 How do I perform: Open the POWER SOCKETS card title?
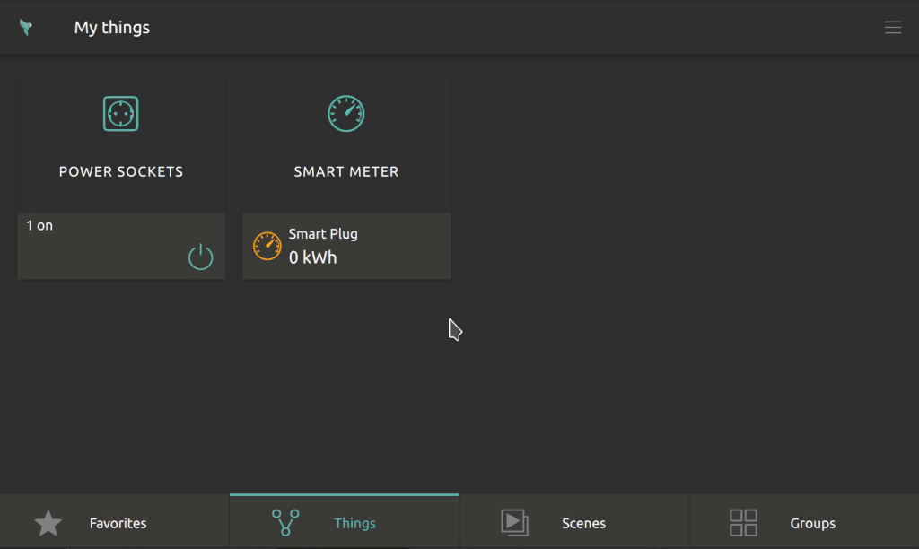pyautogui.click(x=121, y=171)
